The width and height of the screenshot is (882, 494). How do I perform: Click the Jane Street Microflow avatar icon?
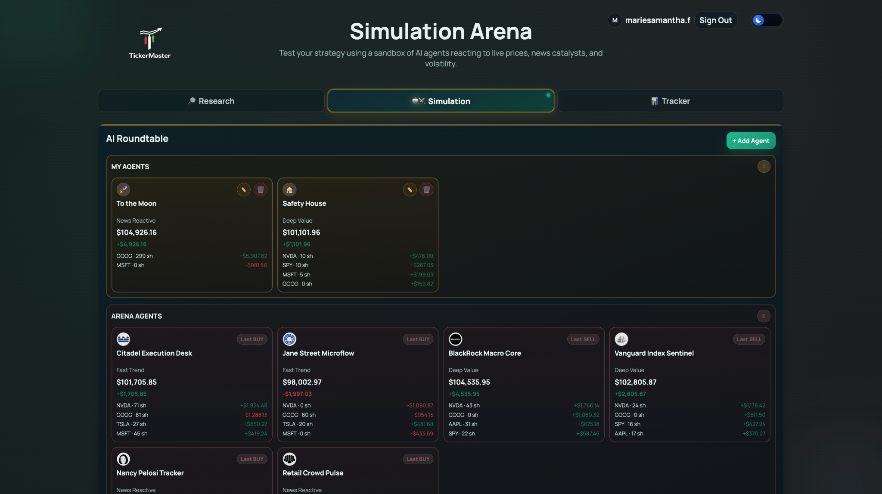[x=289, y=339]
